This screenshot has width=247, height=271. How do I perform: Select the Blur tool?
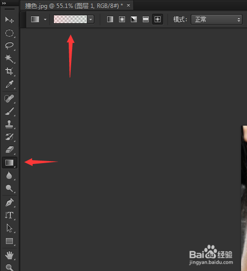click(x=9, y=175)
